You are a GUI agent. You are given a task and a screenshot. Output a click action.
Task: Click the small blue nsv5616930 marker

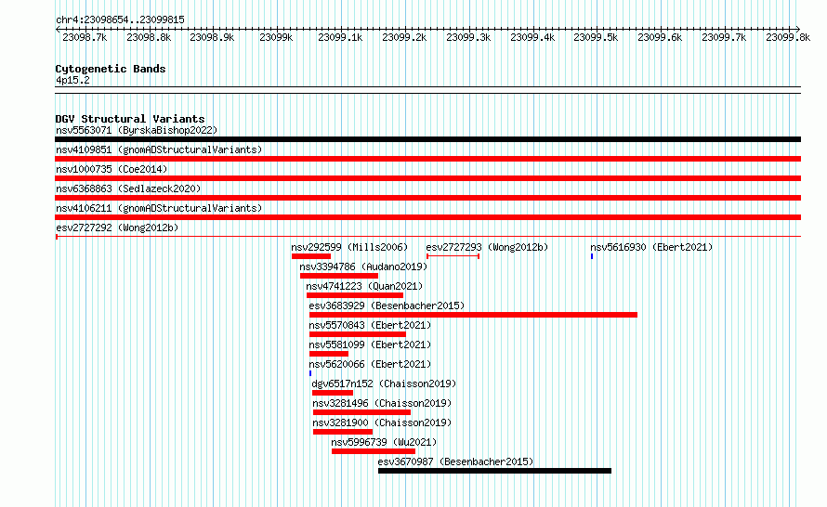[592, 256]
